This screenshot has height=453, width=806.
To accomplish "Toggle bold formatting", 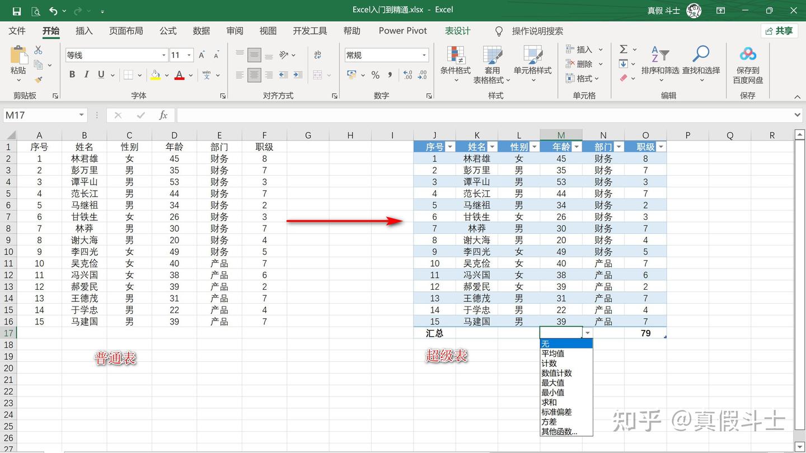I will pos(72,74).
